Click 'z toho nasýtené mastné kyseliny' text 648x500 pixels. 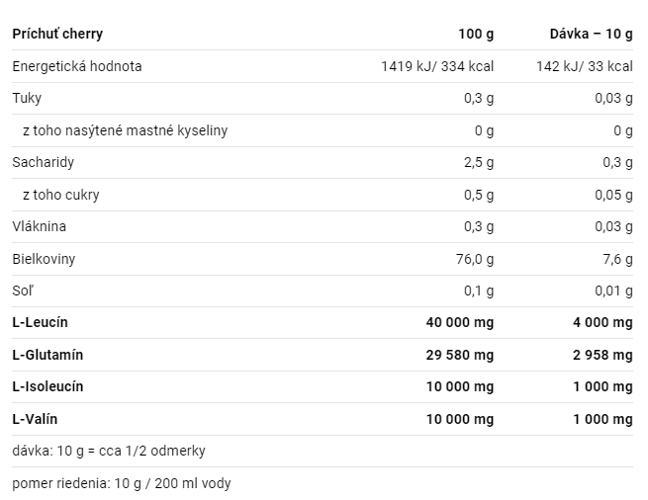[126, 130]
